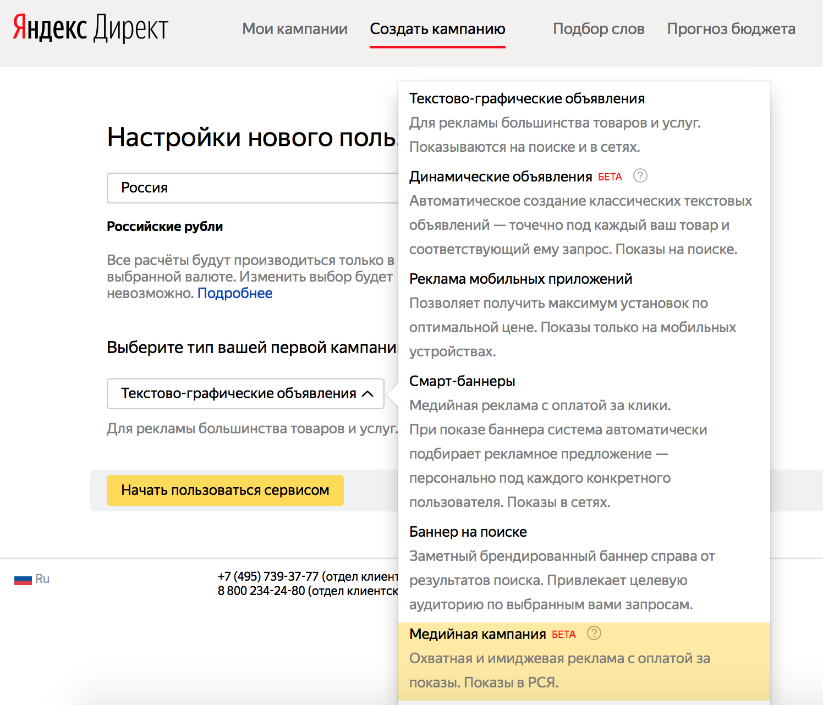The image size is (823, 705).
Task: Open help icon next to Динамические объявления
Action: click(640, 176)
